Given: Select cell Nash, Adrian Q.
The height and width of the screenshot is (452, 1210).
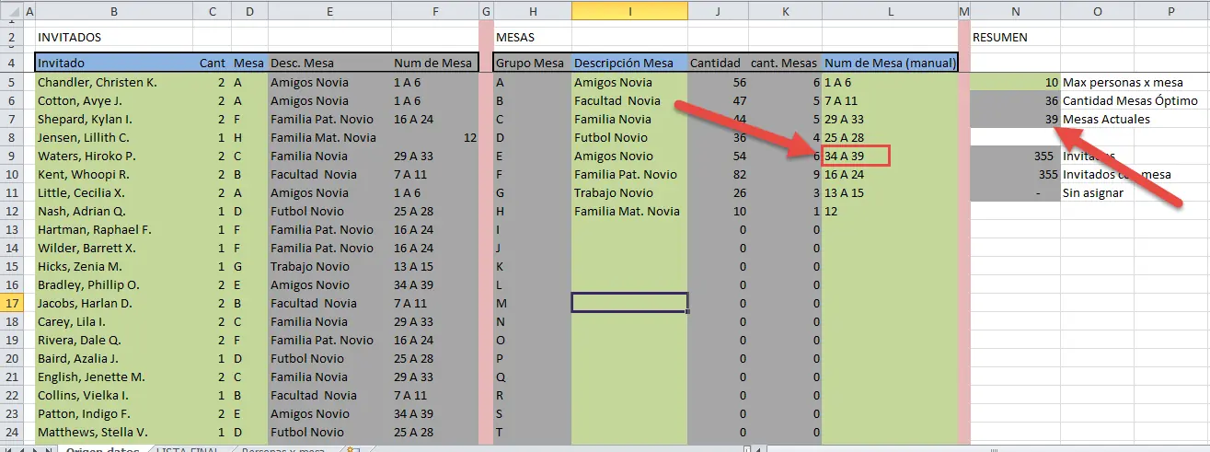Looking at the screenshot, I should [x=114, y=211].
